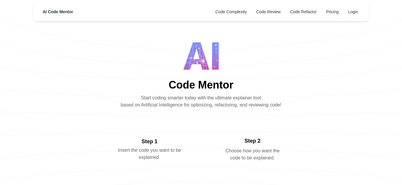View the Pricing page
This screenshot has width=402, height=185.
[332, 12]
